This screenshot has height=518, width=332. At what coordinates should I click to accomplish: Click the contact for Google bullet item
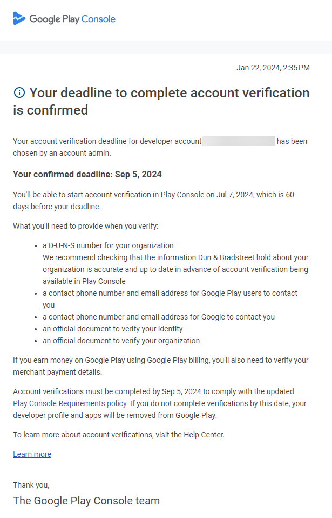pos(159,317)
